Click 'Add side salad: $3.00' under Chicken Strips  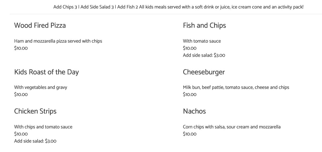point(35,141)
